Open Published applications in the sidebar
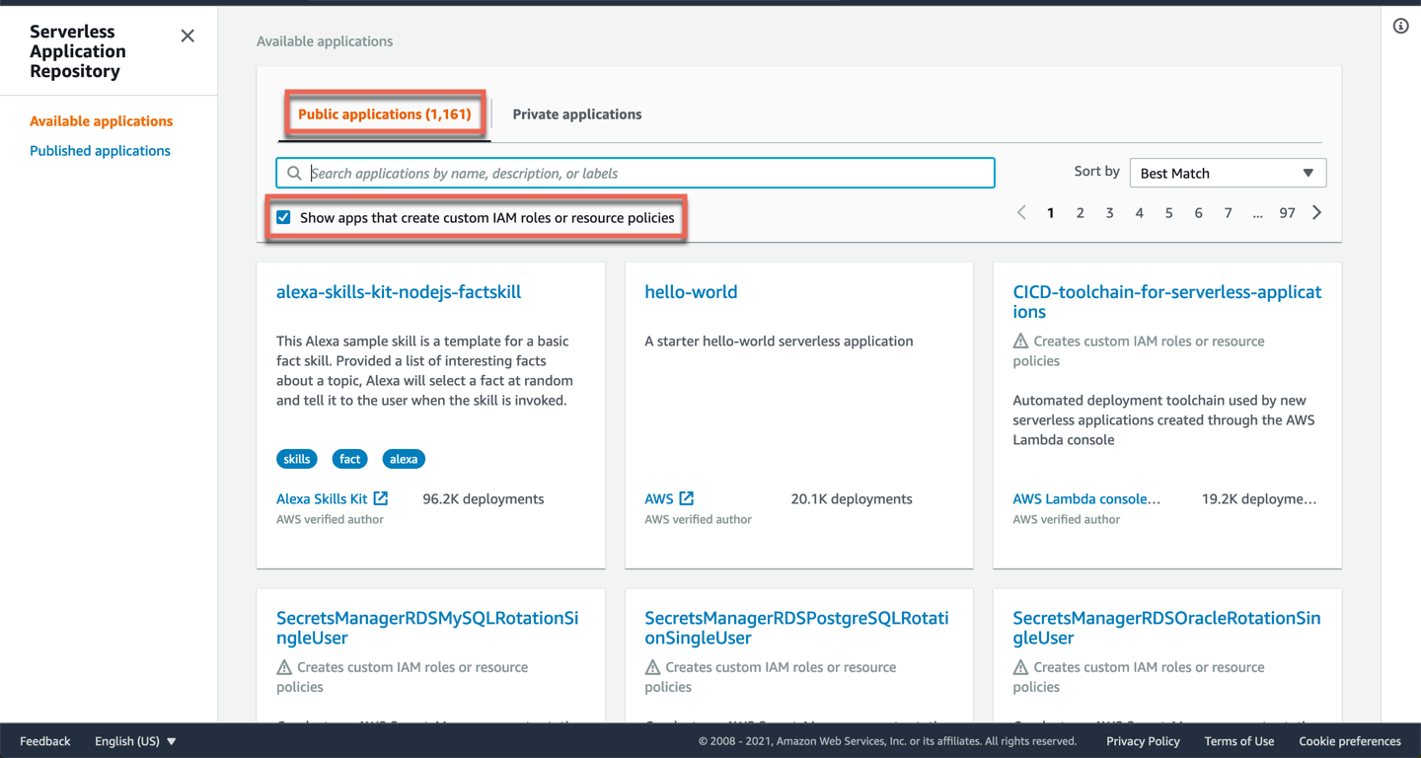Viewport: 1421px width, 758px height. coord(100,151)
